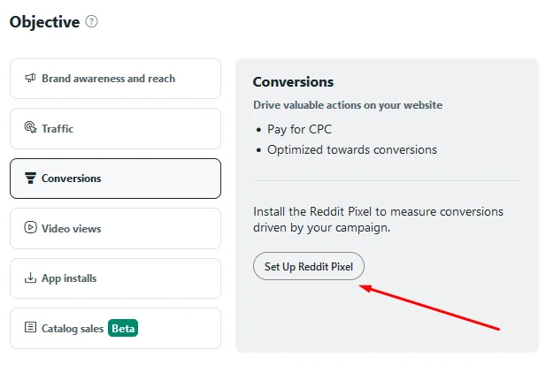Click the 'Install the Reddit Pixel' description text

378,219
